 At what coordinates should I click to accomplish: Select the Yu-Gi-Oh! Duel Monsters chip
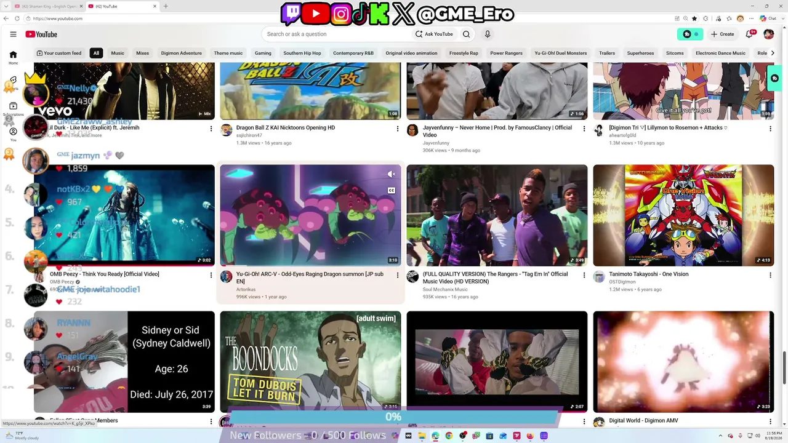pos(561,53)
